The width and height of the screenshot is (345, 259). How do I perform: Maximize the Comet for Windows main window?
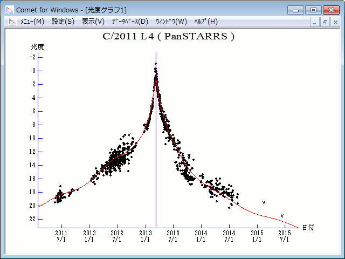[313, 10]
